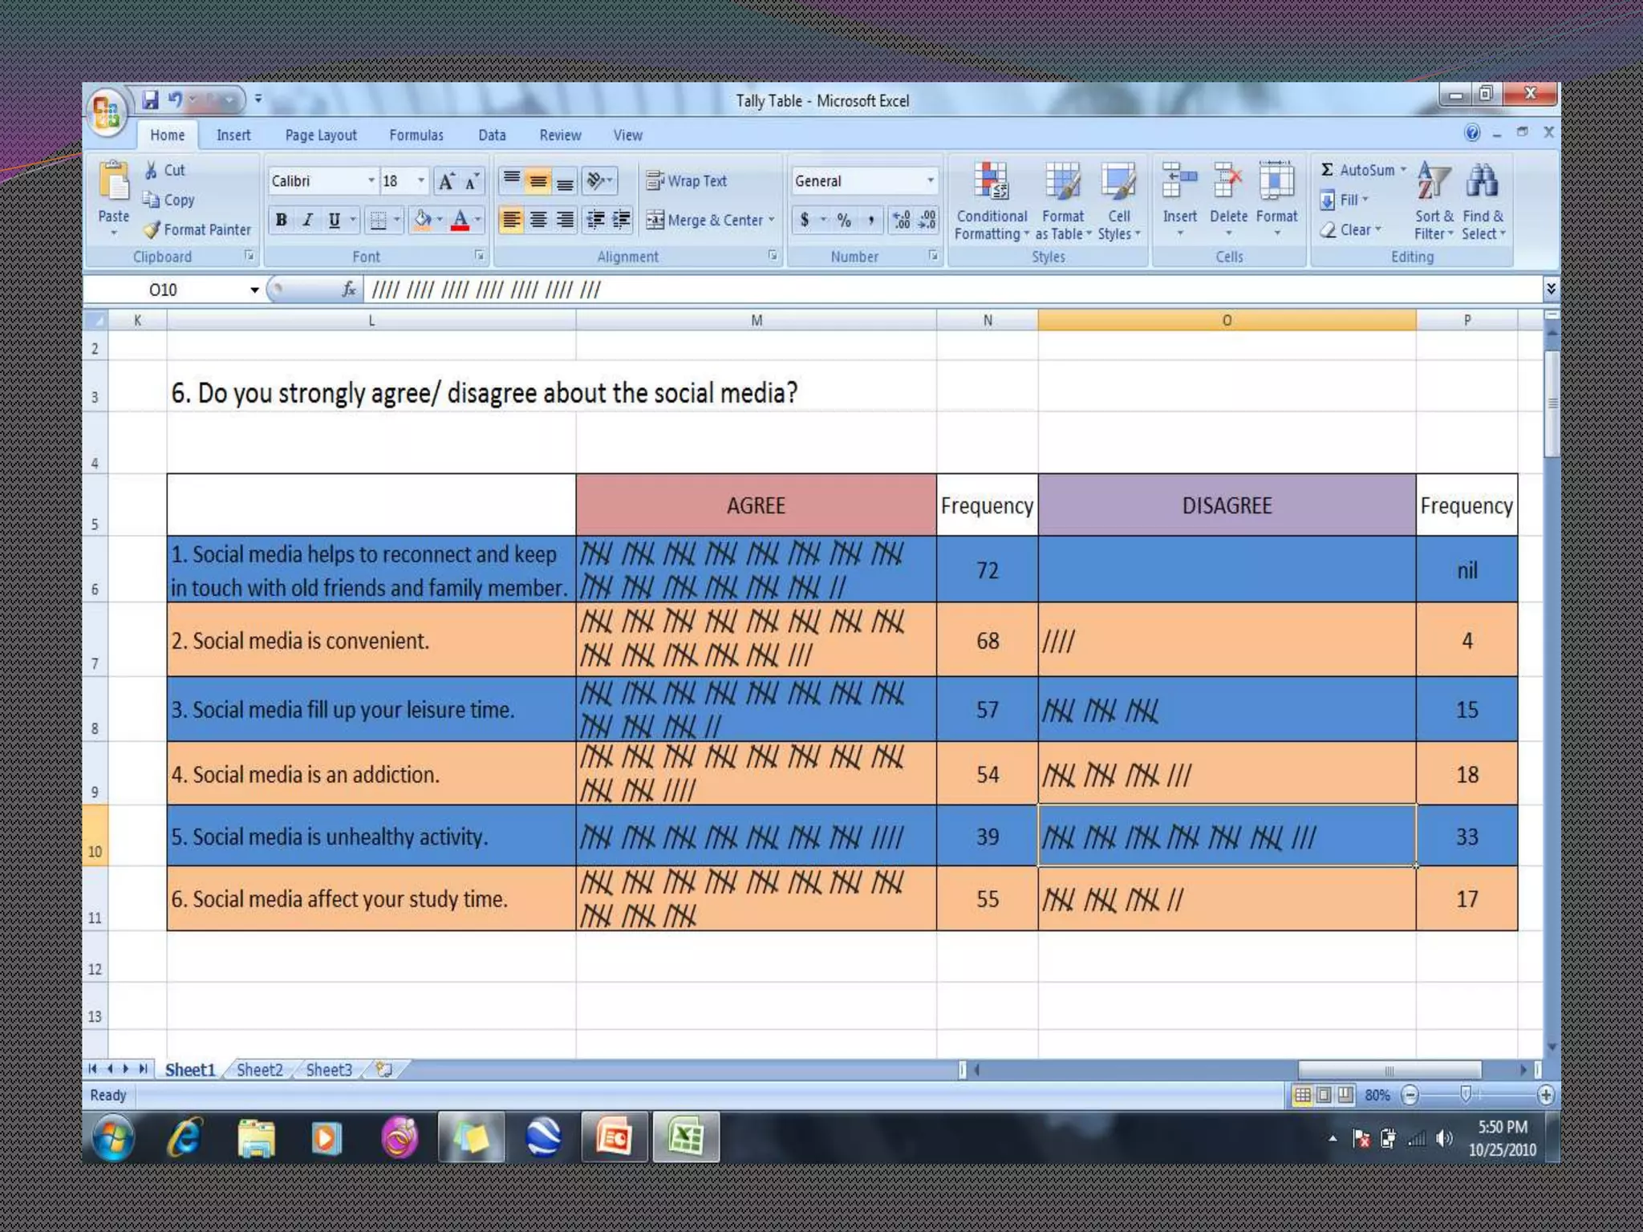
Task: Click the Percent Style icon
Action: point(844,220)
